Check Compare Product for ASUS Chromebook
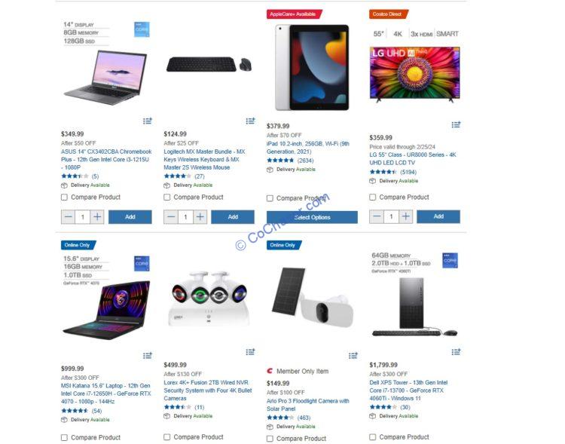Viewport: 565px width, 444px height. pyautogui.click(x=64, y=198)
